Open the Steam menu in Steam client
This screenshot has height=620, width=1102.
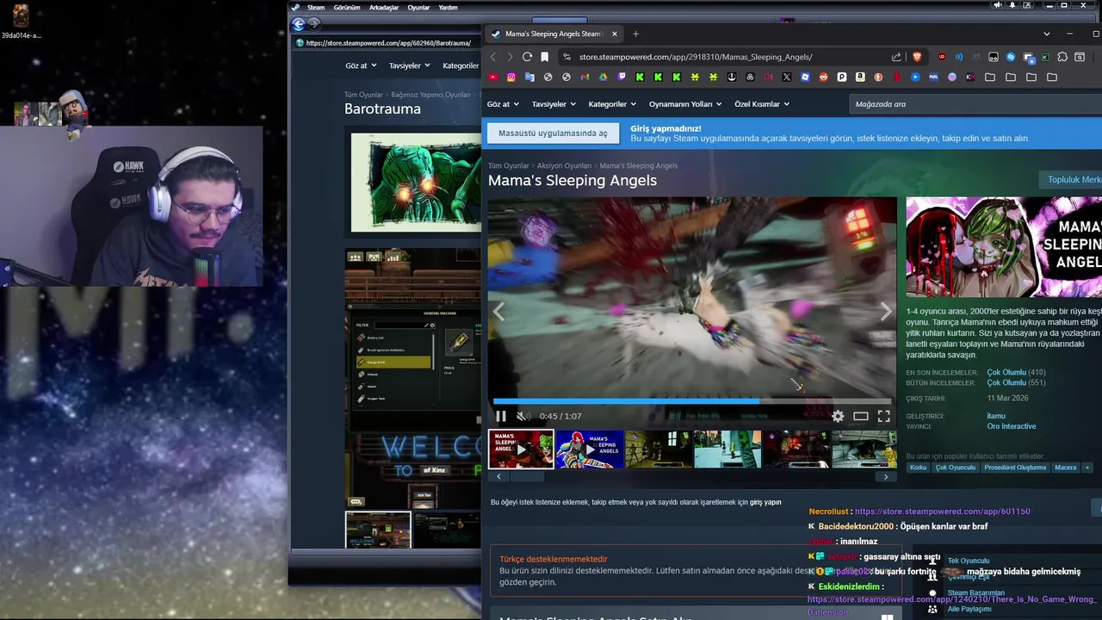(316, 7)
